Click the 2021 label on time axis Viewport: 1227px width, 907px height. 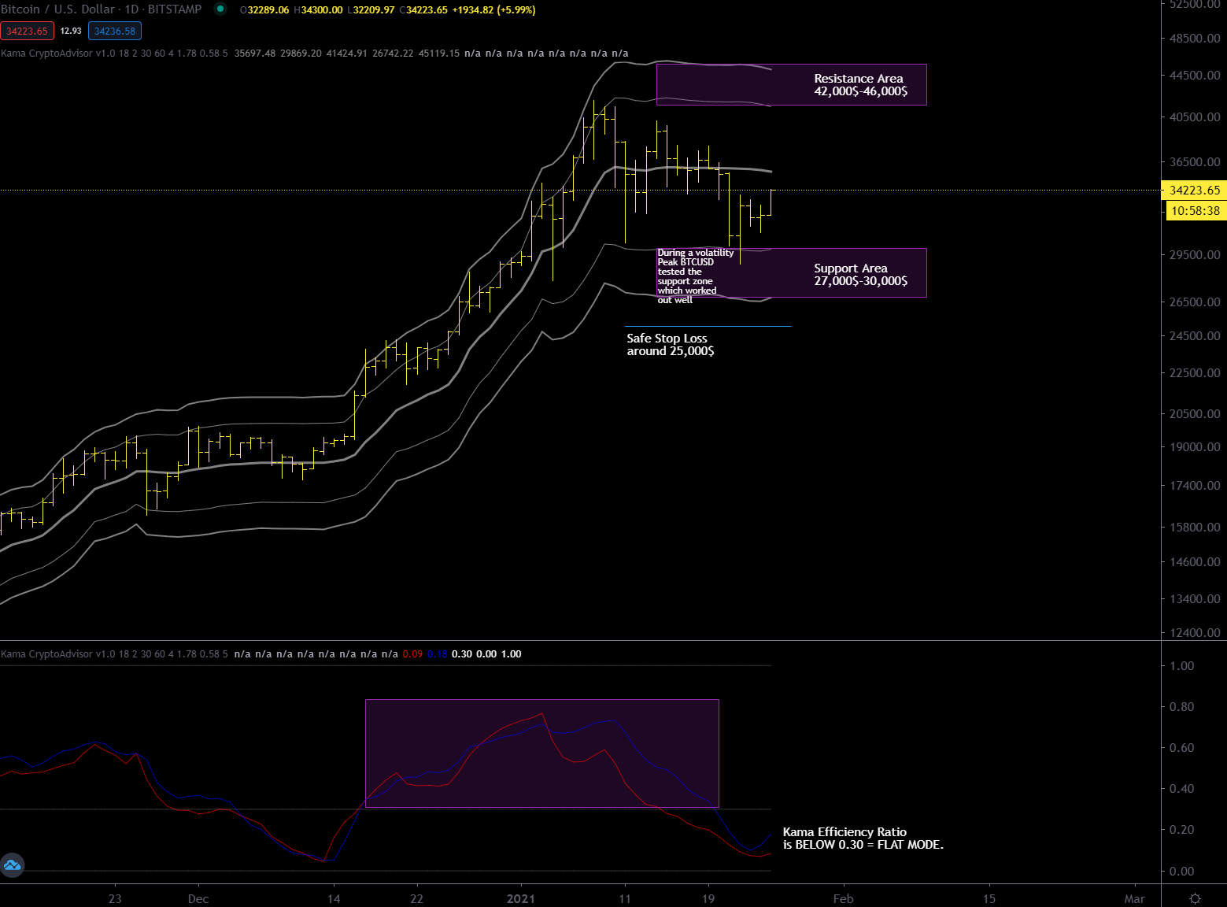[x=520, y=899]
